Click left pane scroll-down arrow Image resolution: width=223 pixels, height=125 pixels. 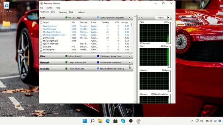[x=135, y=102]
